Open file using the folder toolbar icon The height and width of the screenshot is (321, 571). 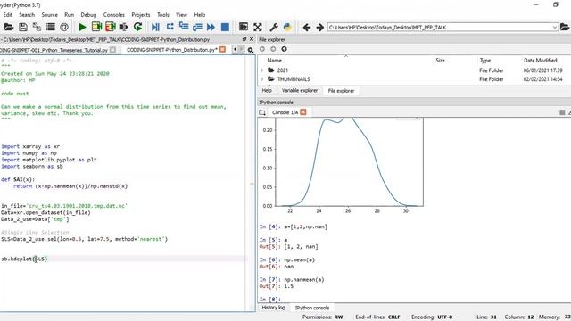(9, 27)
